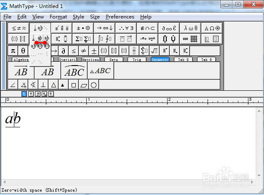Open the boxes templates palette

tap(212, 39)
